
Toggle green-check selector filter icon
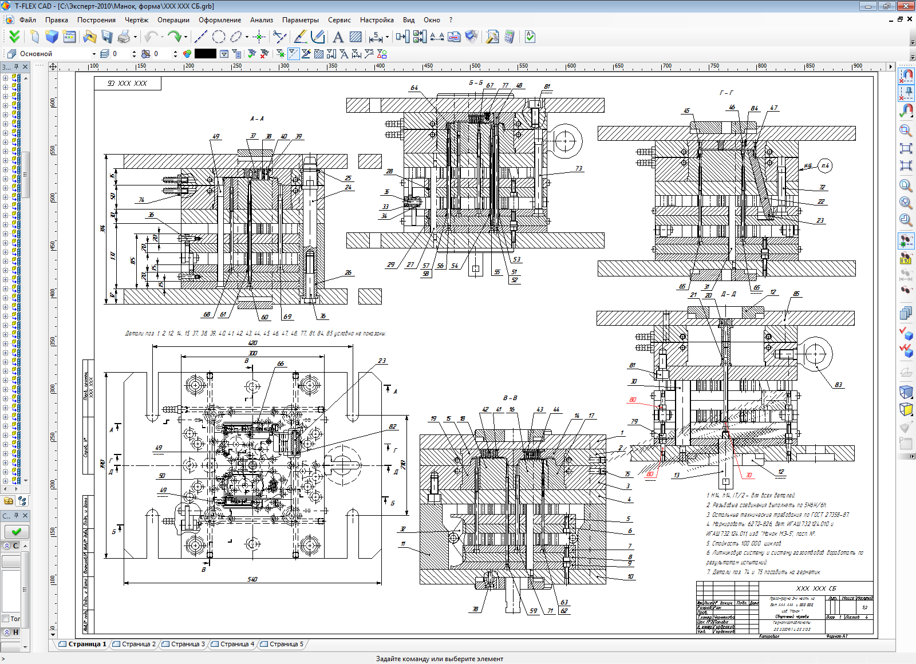pyautogui.click(x=252, y=53)
